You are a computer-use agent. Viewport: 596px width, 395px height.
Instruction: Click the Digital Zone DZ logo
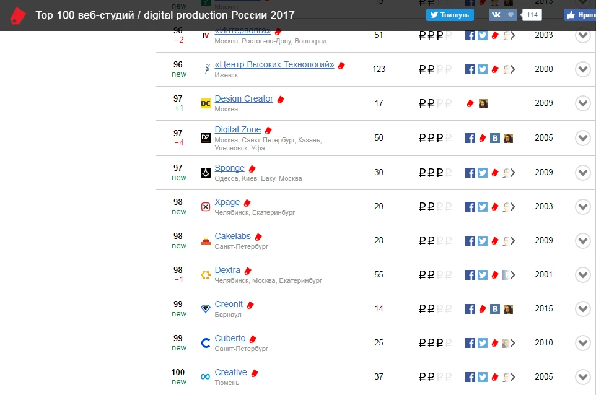click(206, 138)
